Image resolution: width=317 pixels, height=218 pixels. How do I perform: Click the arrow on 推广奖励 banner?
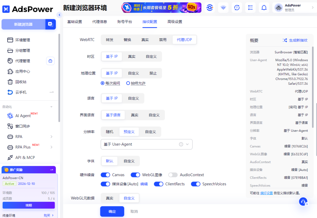(52, 169)
